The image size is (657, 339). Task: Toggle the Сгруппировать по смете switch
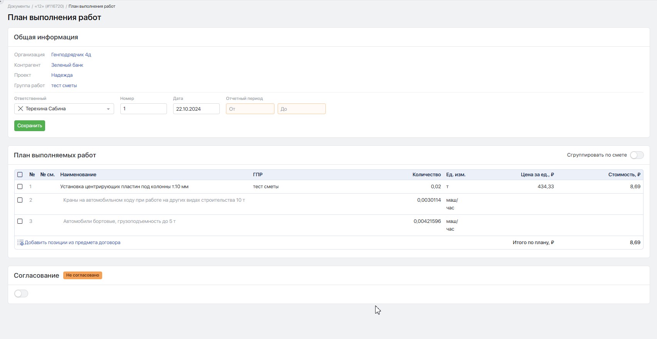(x=637, y=155)
